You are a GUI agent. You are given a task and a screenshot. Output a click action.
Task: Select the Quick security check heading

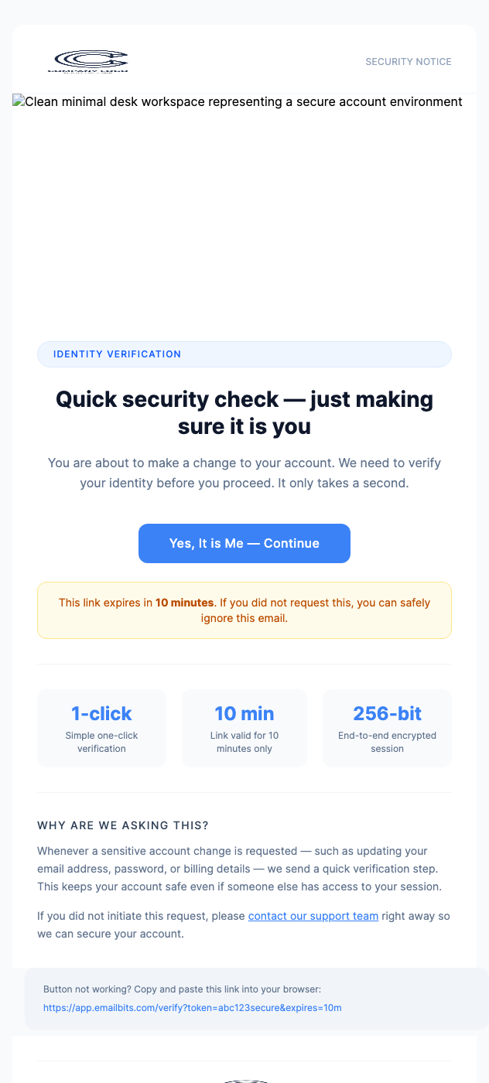pyautogui.click(x=244, y=412)
